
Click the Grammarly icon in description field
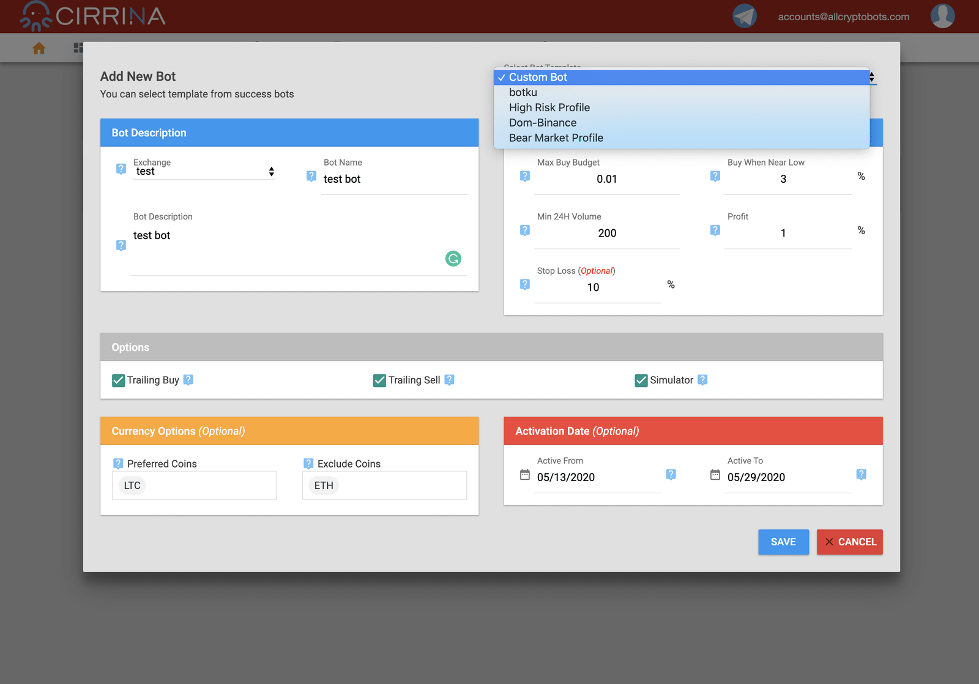pyautogui.click(x=453, y=259)
